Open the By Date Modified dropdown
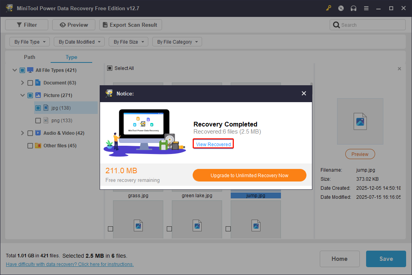The height and width of the screenshot is (275, 412). pos(79,42)
